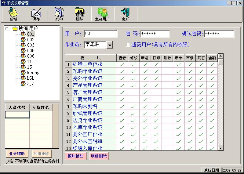Click the disabled 明细删除 button under personnel grid
The height and width of the screenshot is (174, 244).
(x=42, y=154)
